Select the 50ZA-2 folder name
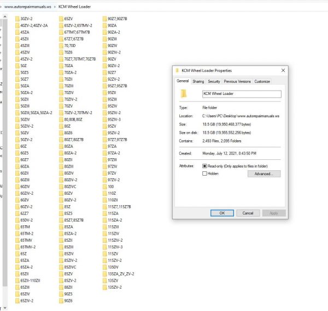The height and width of the screenshot is (311, 328). tap(27, 93)
